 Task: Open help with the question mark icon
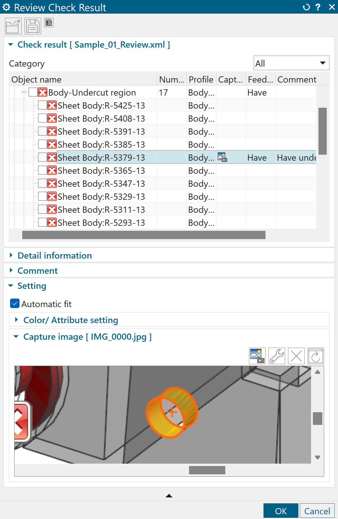click(318, 7)
